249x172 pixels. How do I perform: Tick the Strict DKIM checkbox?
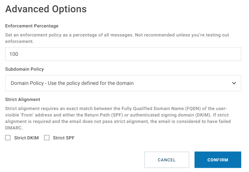click(8, 138)
